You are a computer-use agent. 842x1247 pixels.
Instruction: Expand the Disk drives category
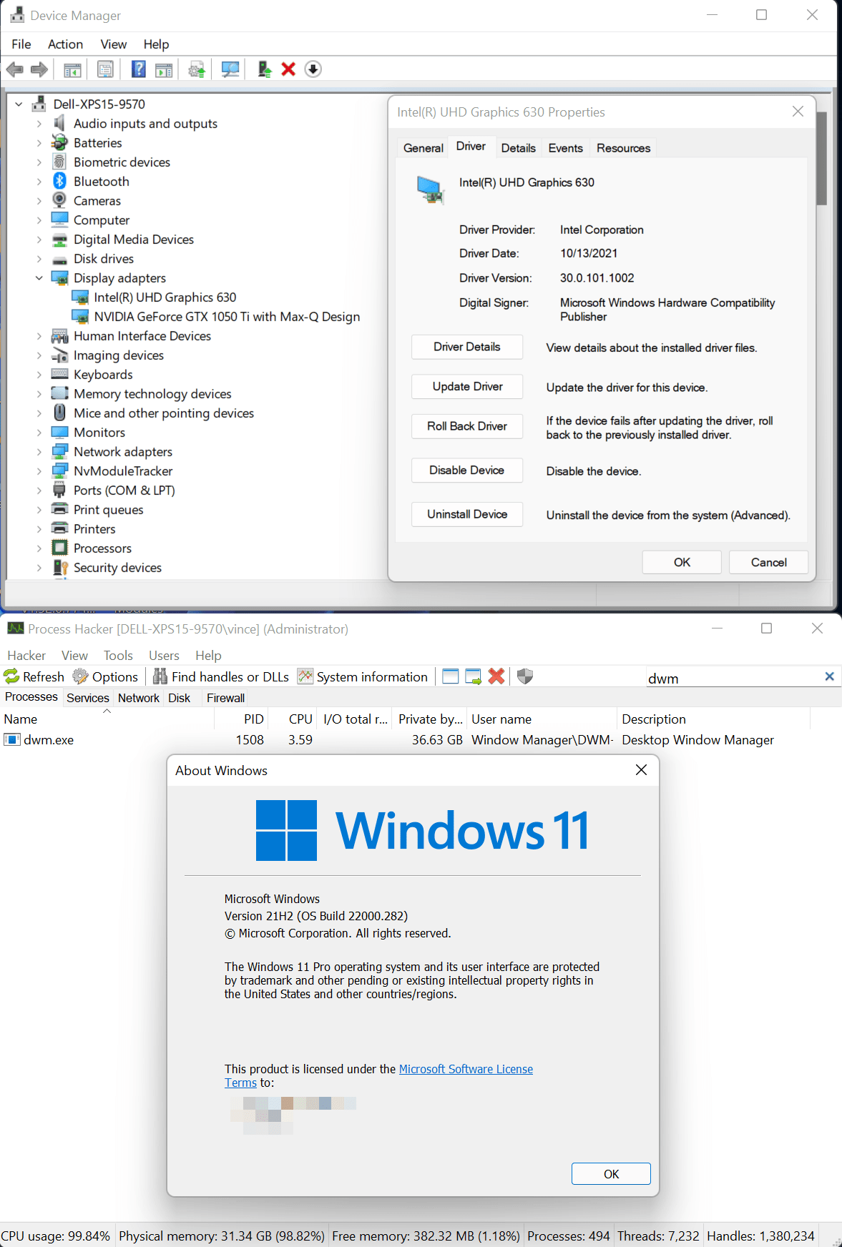[39, 258]
